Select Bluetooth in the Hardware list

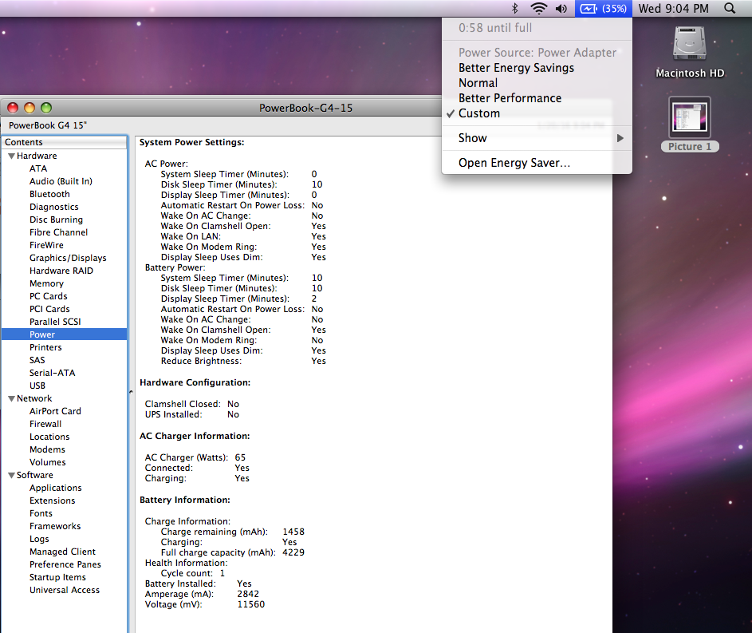click(49, 194)
